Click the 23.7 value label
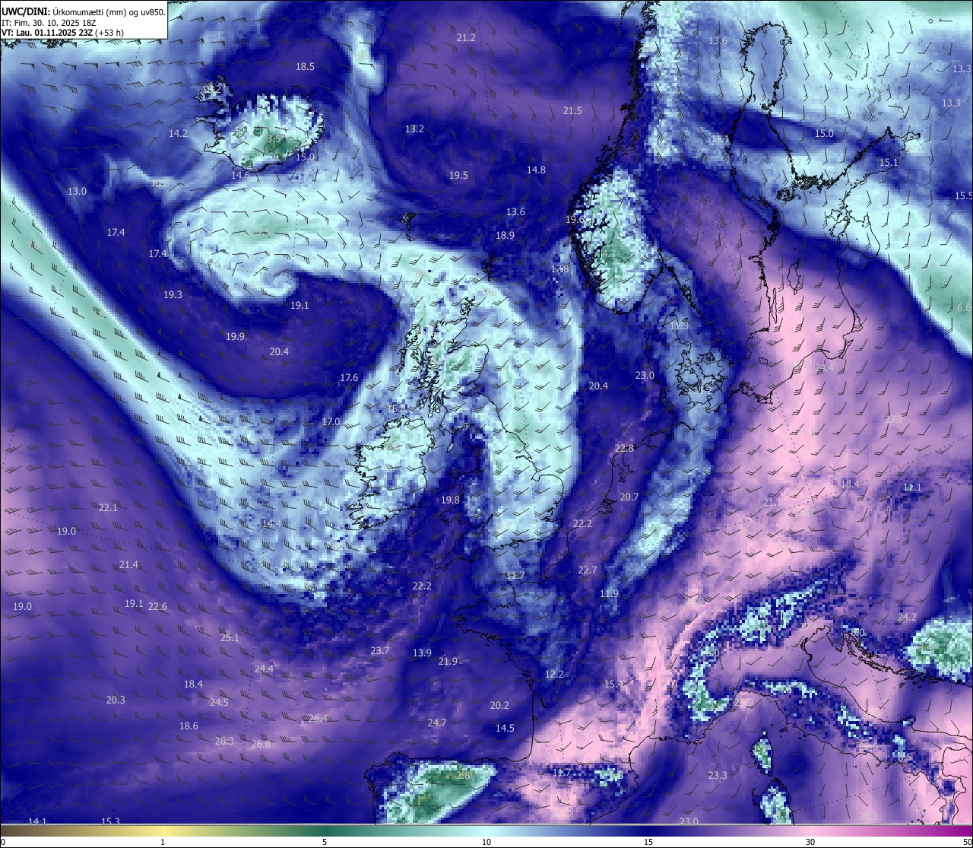 [380, 651]
